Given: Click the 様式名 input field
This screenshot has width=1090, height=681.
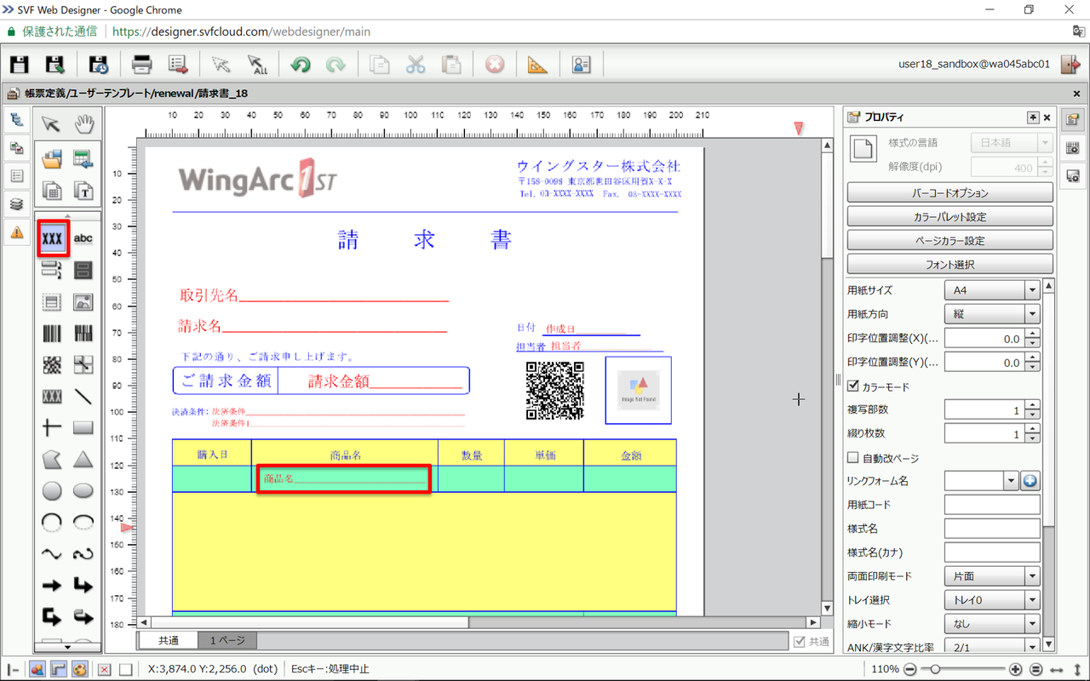Looking at the screenshot, I should 992,529.
